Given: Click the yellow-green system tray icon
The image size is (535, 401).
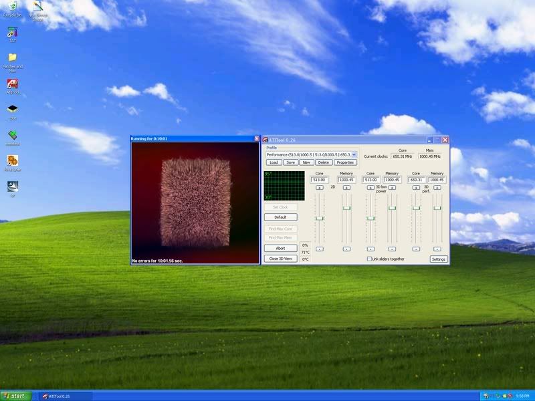Looking at the screenshot, I should pyautogui.click(x=504, y=396).
